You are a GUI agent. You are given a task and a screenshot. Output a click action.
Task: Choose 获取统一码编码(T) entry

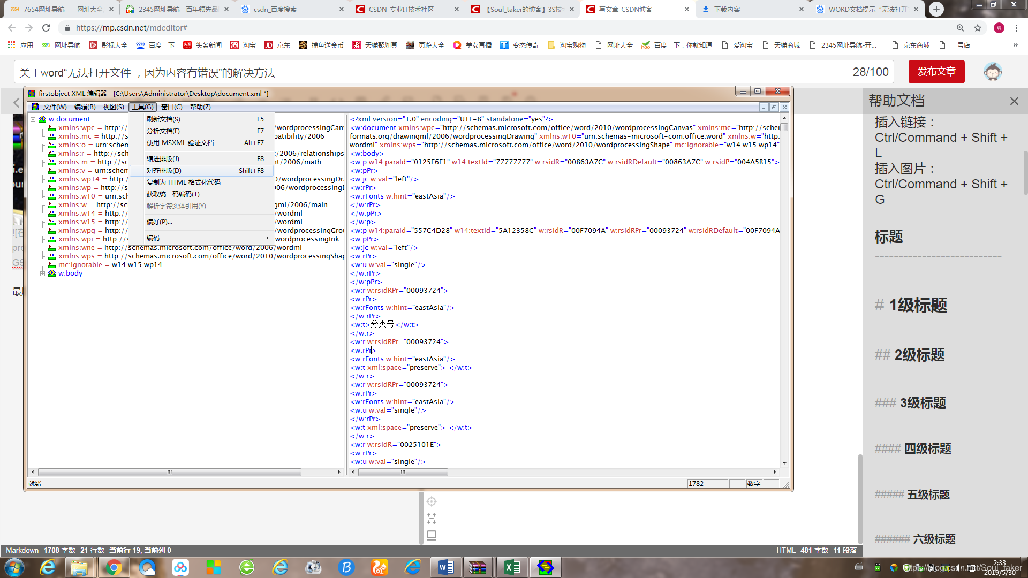202,194
